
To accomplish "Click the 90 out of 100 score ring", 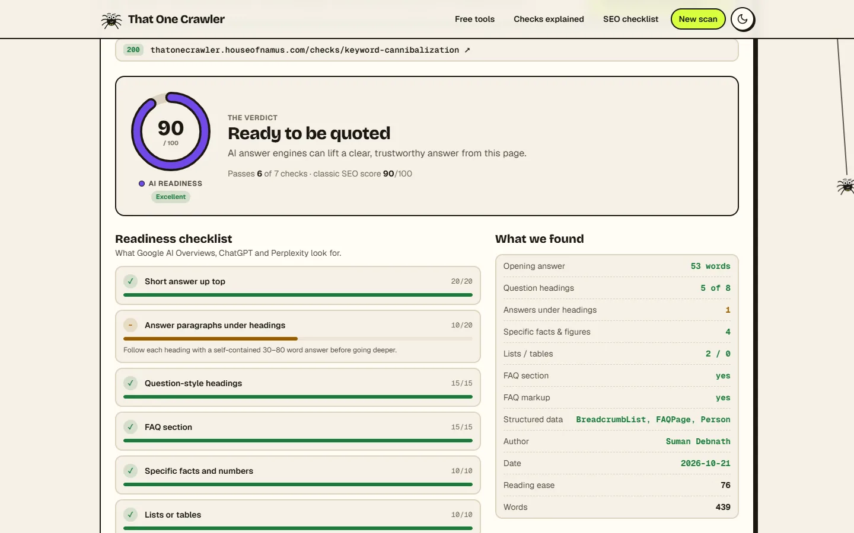I will (x=171, y=131).
